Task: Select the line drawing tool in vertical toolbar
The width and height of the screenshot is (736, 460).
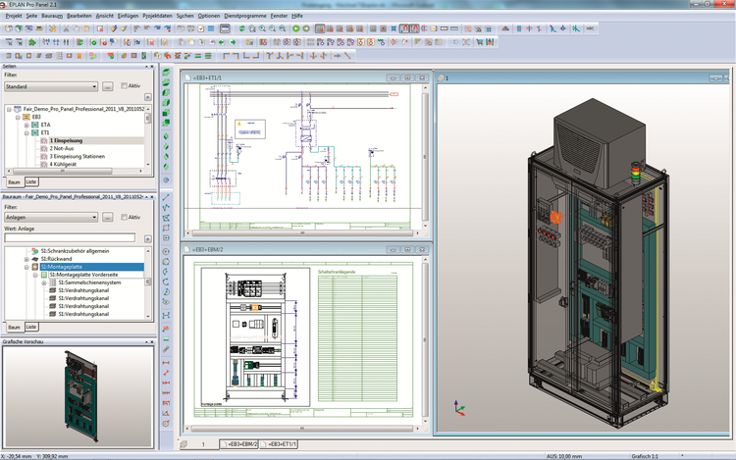Action: [166, 198]
